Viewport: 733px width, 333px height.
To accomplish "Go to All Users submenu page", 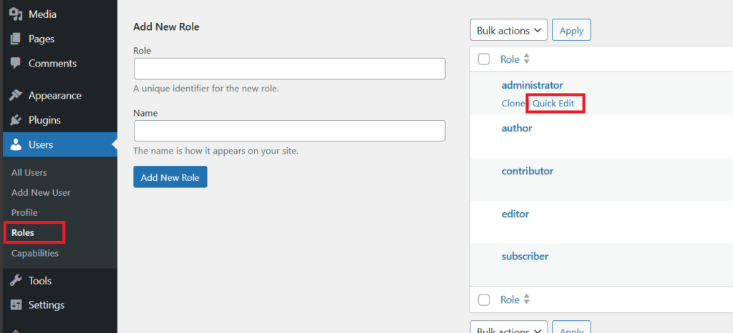I will point(29,173).
